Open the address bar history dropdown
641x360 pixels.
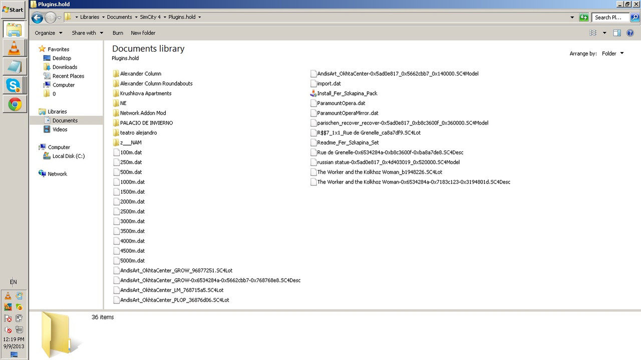572,17
